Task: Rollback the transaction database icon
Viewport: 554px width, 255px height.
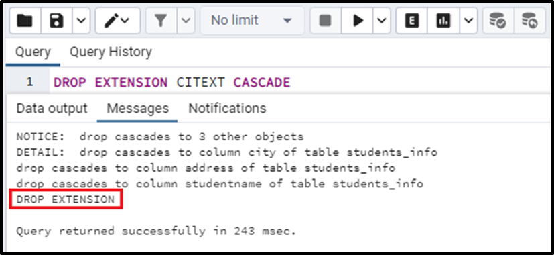Action: [x=530, y=21]
